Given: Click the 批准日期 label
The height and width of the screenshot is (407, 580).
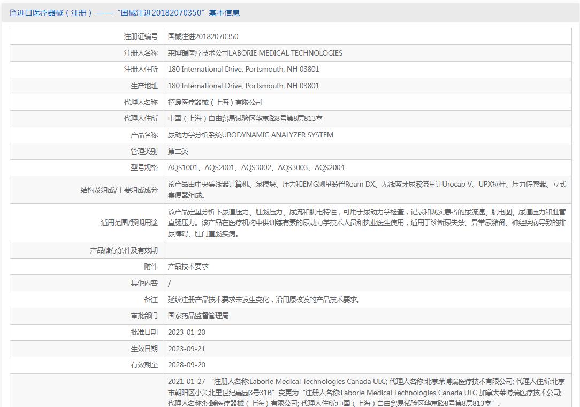Looking at the screenshot, I should coord(144,332).
